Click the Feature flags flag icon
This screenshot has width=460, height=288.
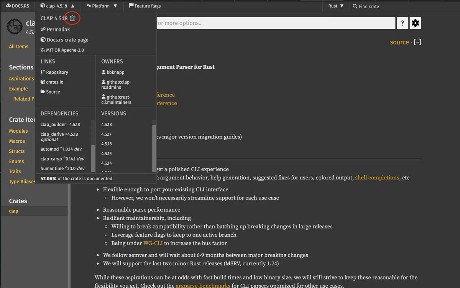tap(131, 6)
